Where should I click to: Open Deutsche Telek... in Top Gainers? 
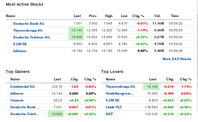(25, 114)
